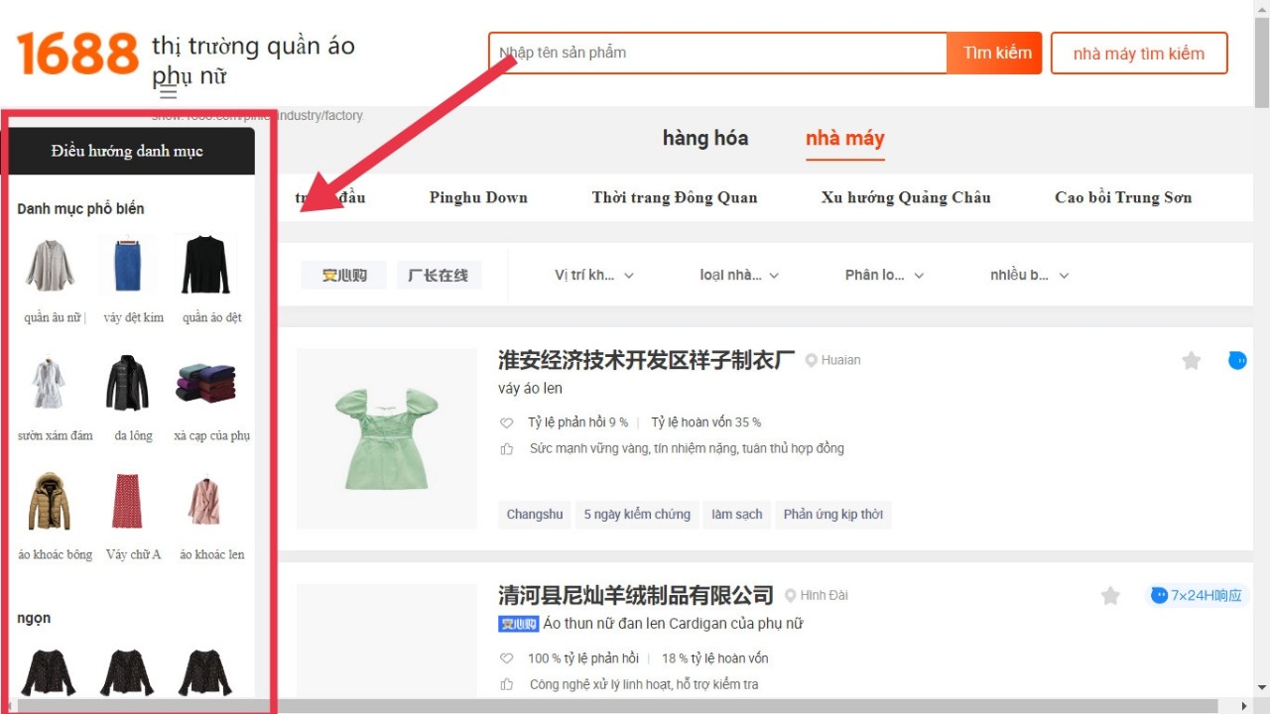Select the Thời trang Đông Quan tab

(x=675, y=197)
